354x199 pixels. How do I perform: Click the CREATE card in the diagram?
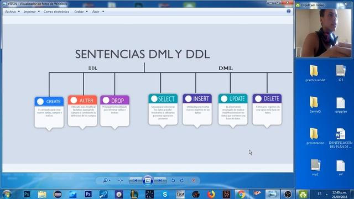(49, 113)
